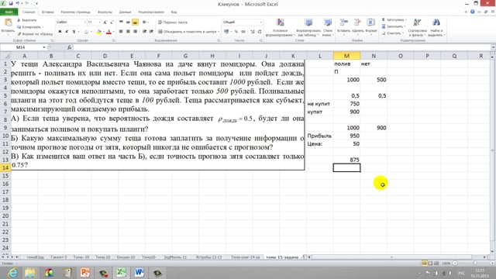Click the Find & Select binoculars icon
Viewport: 496px width, 279px height.
point(436,22)
